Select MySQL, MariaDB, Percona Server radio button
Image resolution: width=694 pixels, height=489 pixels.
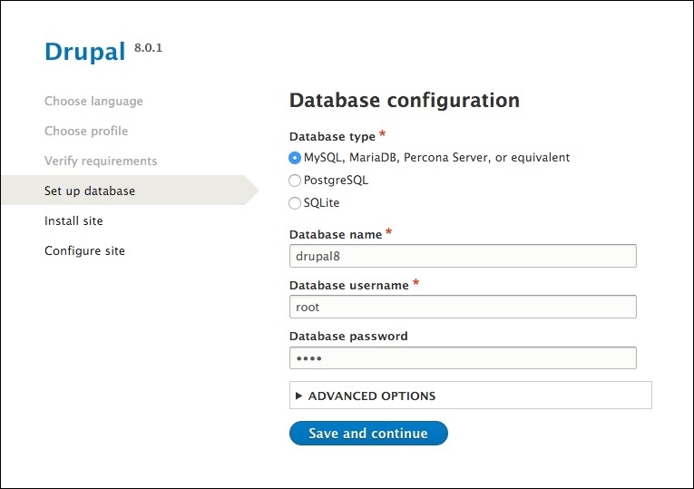294,158
